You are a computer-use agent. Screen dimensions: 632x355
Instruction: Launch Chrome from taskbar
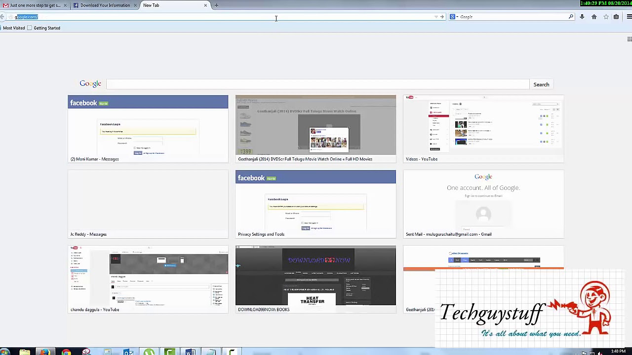[x=66, y=352]
